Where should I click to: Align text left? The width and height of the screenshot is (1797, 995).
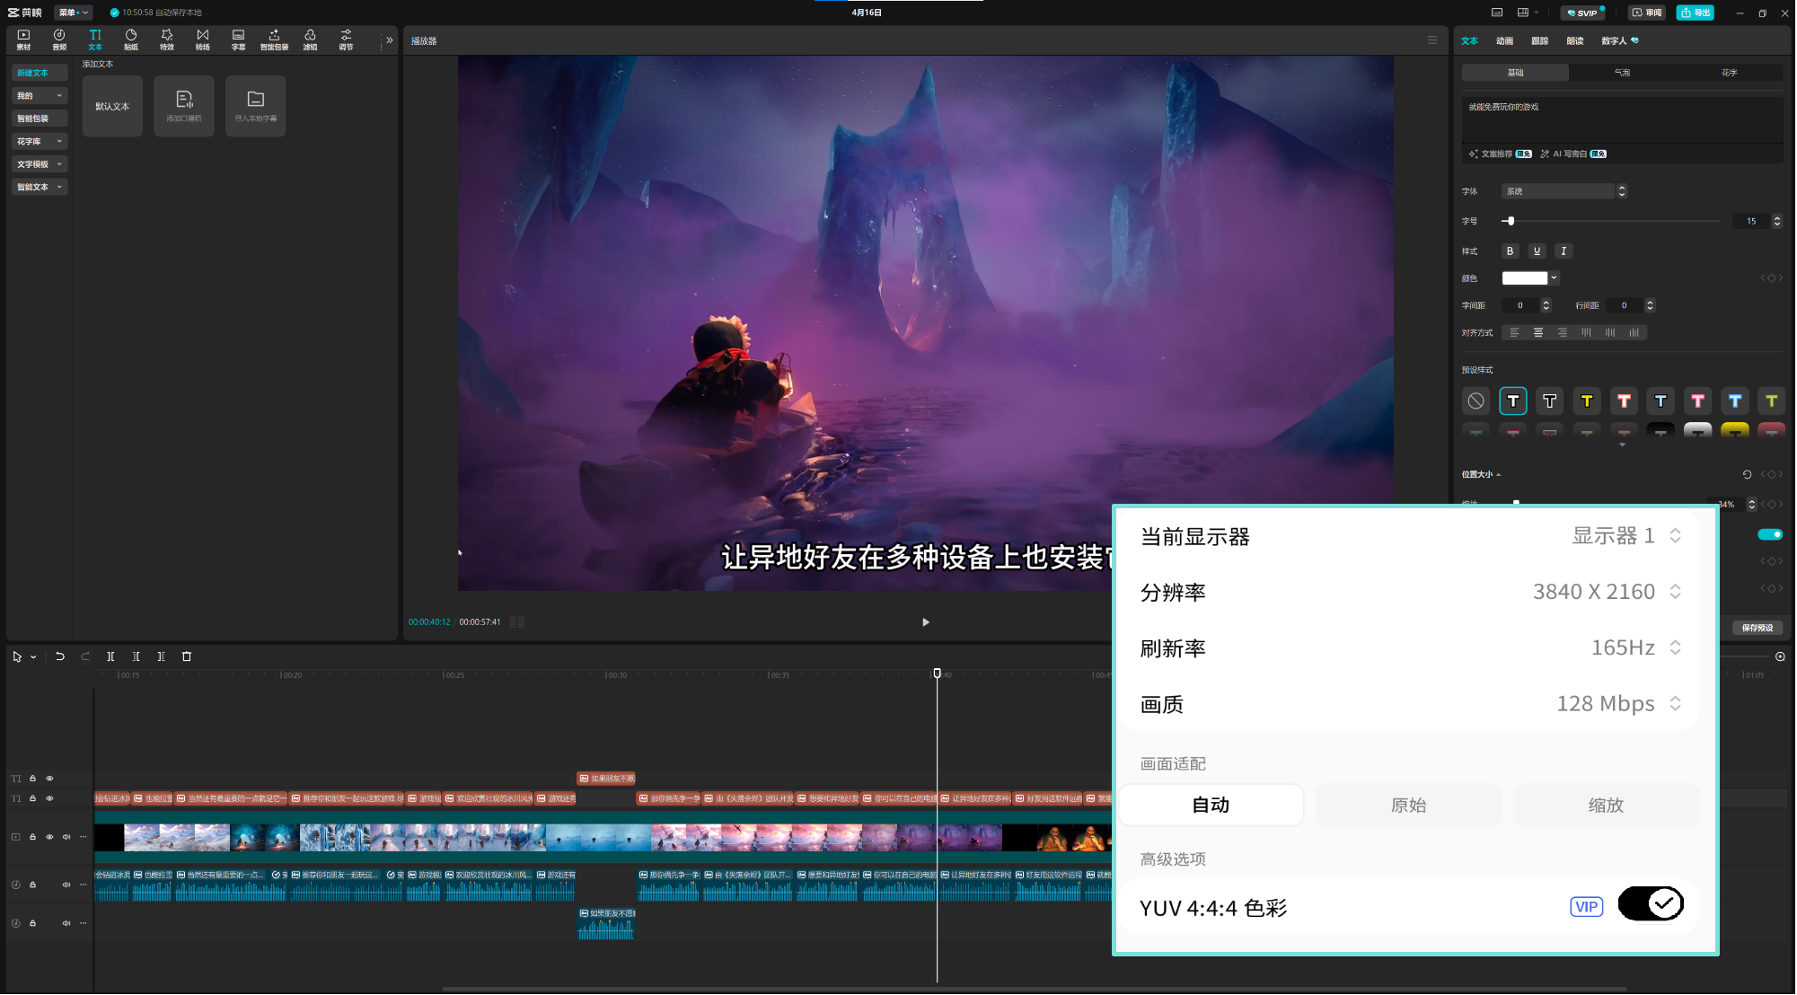tap(1514, 333)
